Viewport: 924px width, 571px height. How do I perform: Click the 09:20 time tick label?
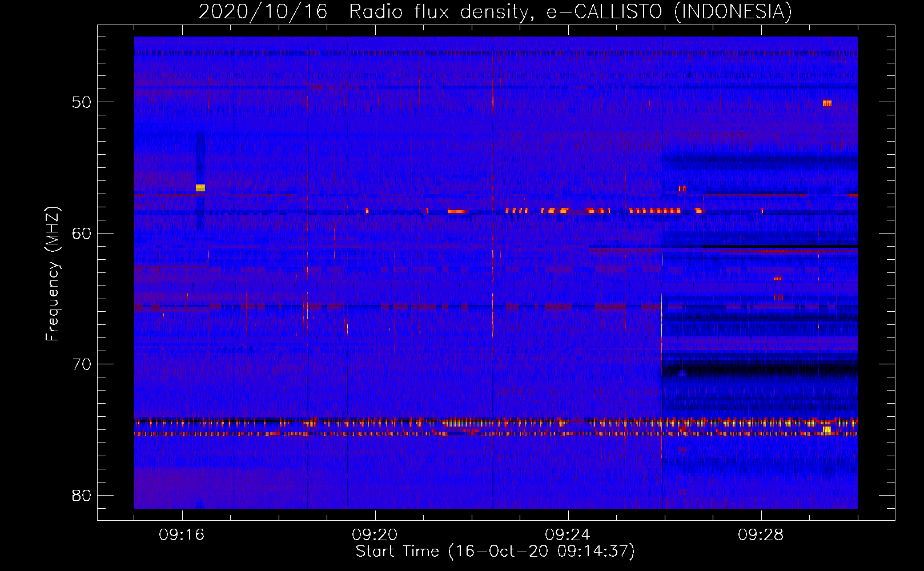375,535
